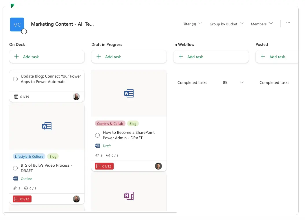
Task: Click the Blog label on the SharePoint Admin card
Action: pyautogui.click(x=133, y=123)
